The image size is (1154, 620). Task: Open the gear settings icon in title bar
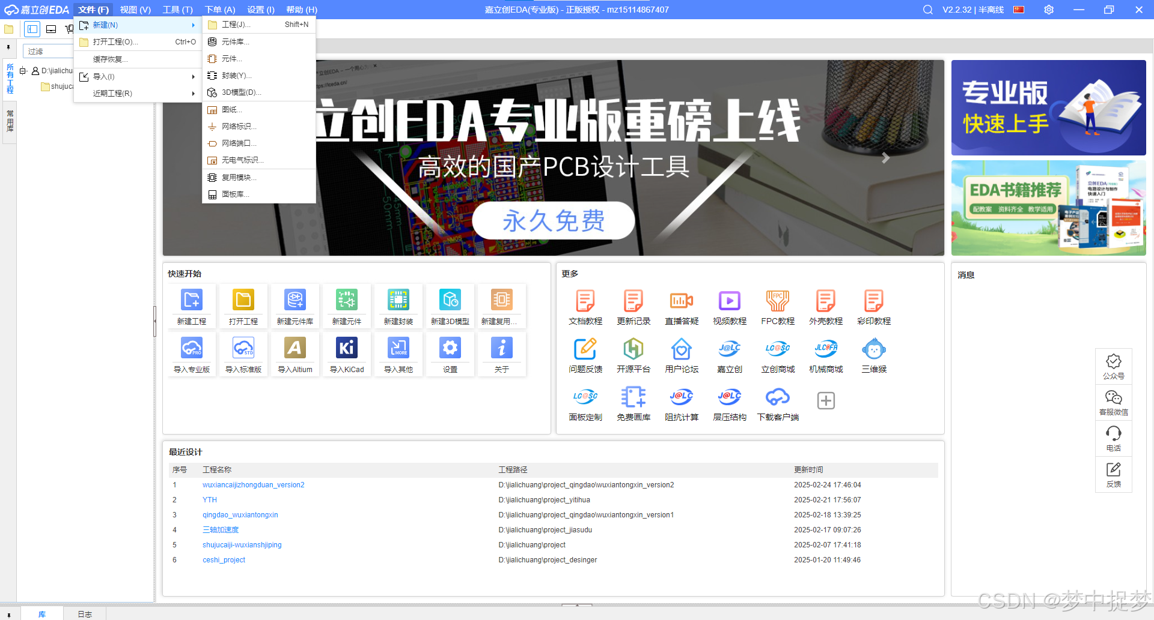tap(1049, 10)
